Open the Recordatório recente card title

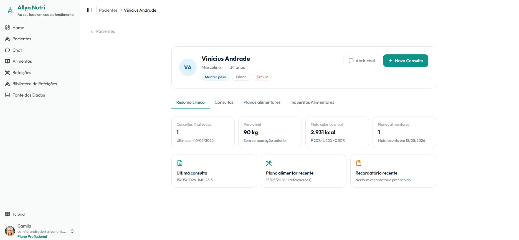tap(376, 173)
